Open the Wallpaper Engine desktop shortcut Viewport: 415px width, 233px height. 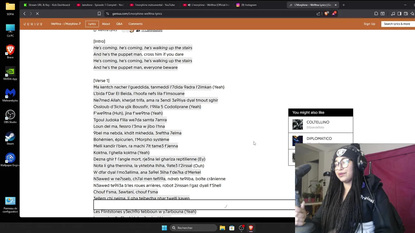click(10, 160)
